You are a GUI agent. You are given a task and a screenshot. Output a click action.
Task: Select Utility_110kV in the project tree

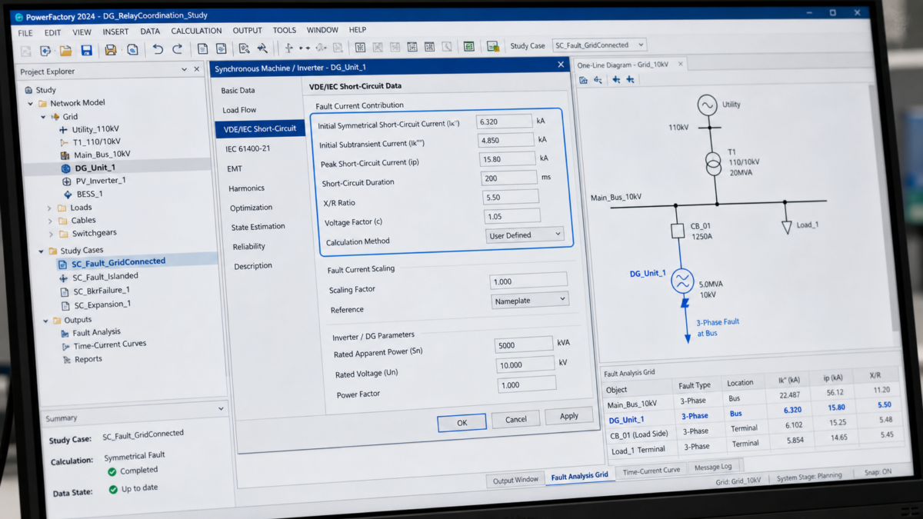coord(95,130)
